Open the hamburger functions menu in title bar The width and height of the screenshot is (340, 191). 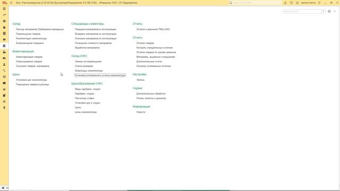[x=11, y=3]
